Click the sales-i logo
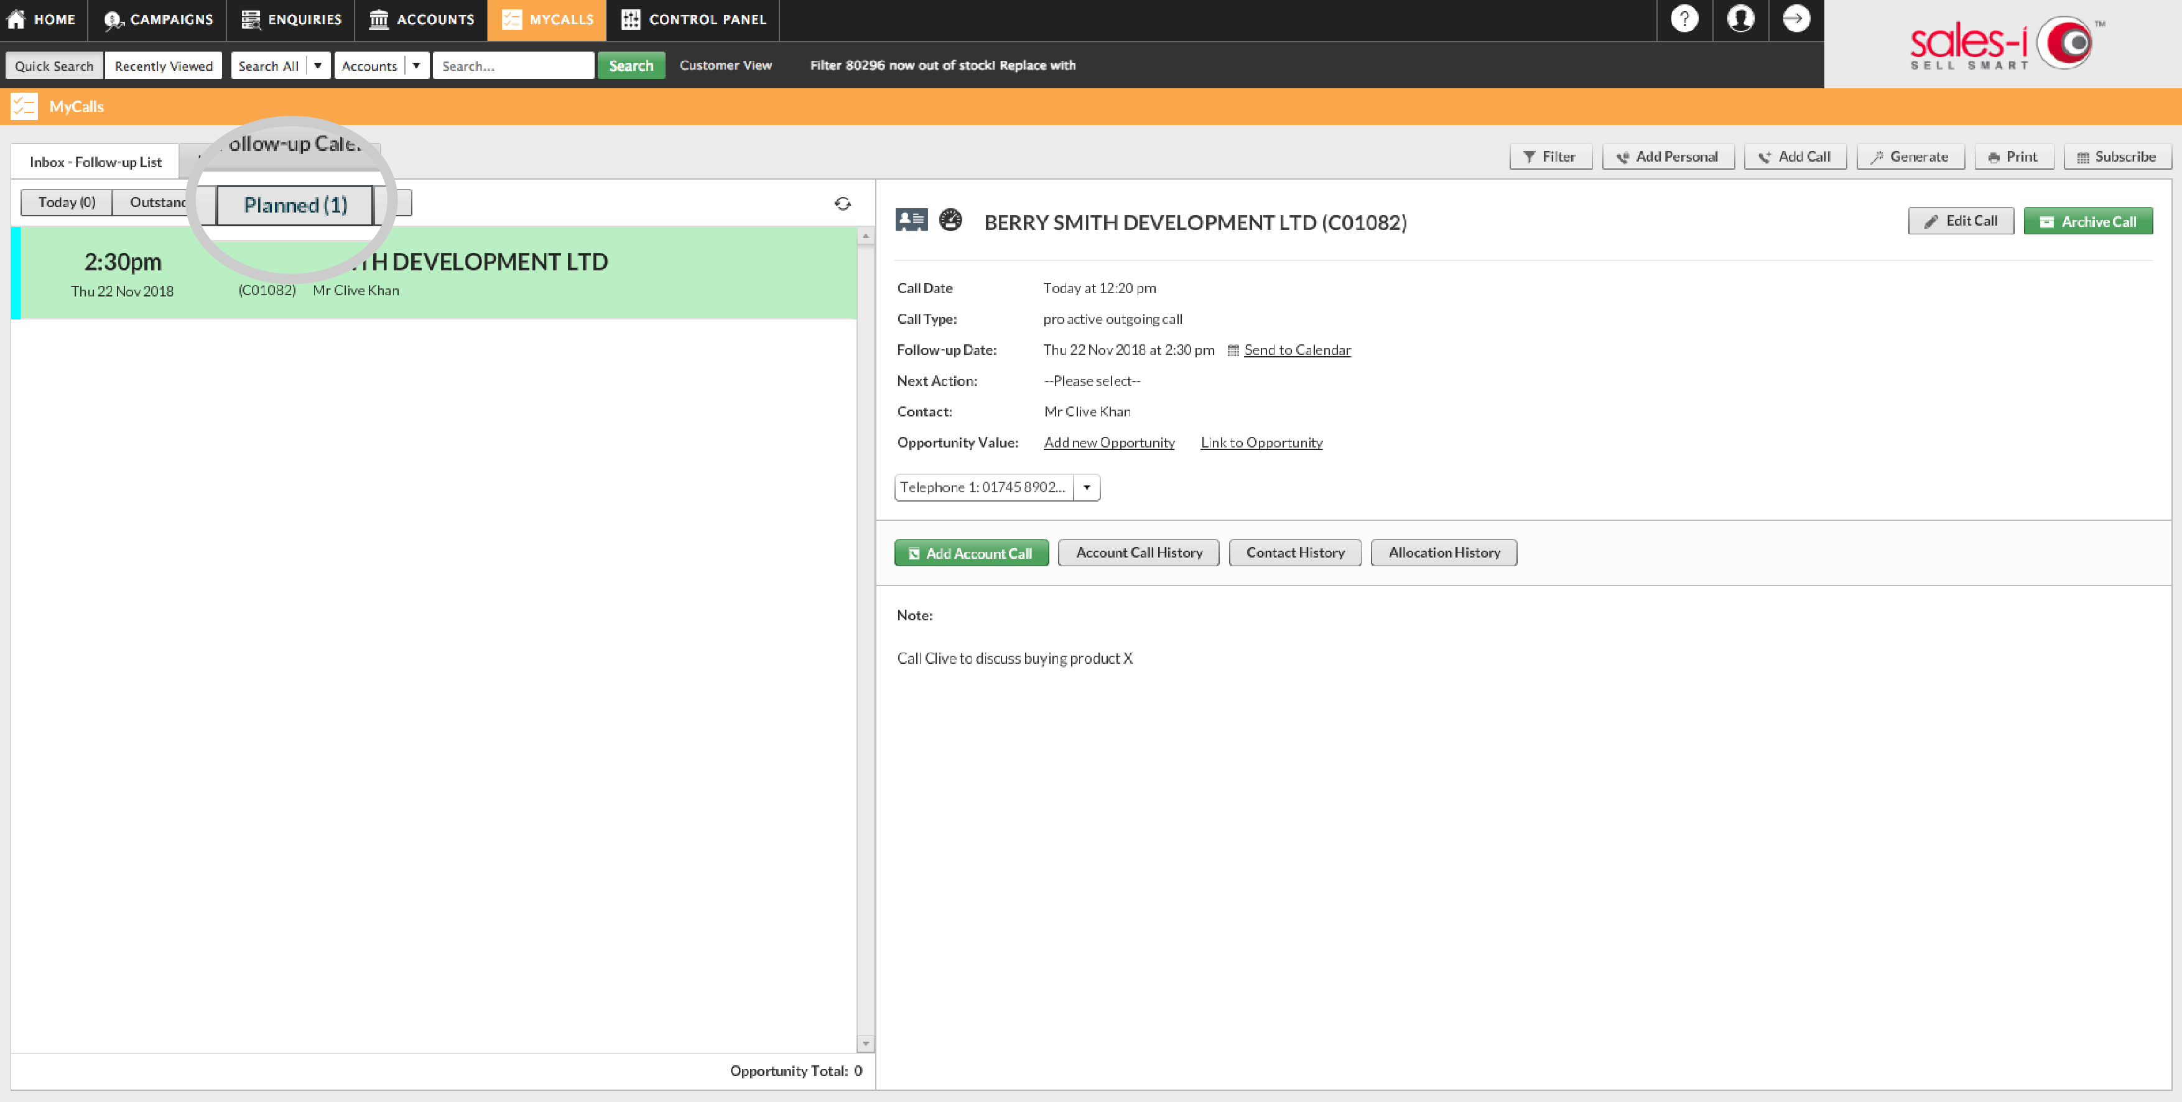 tap(2002, 42)
